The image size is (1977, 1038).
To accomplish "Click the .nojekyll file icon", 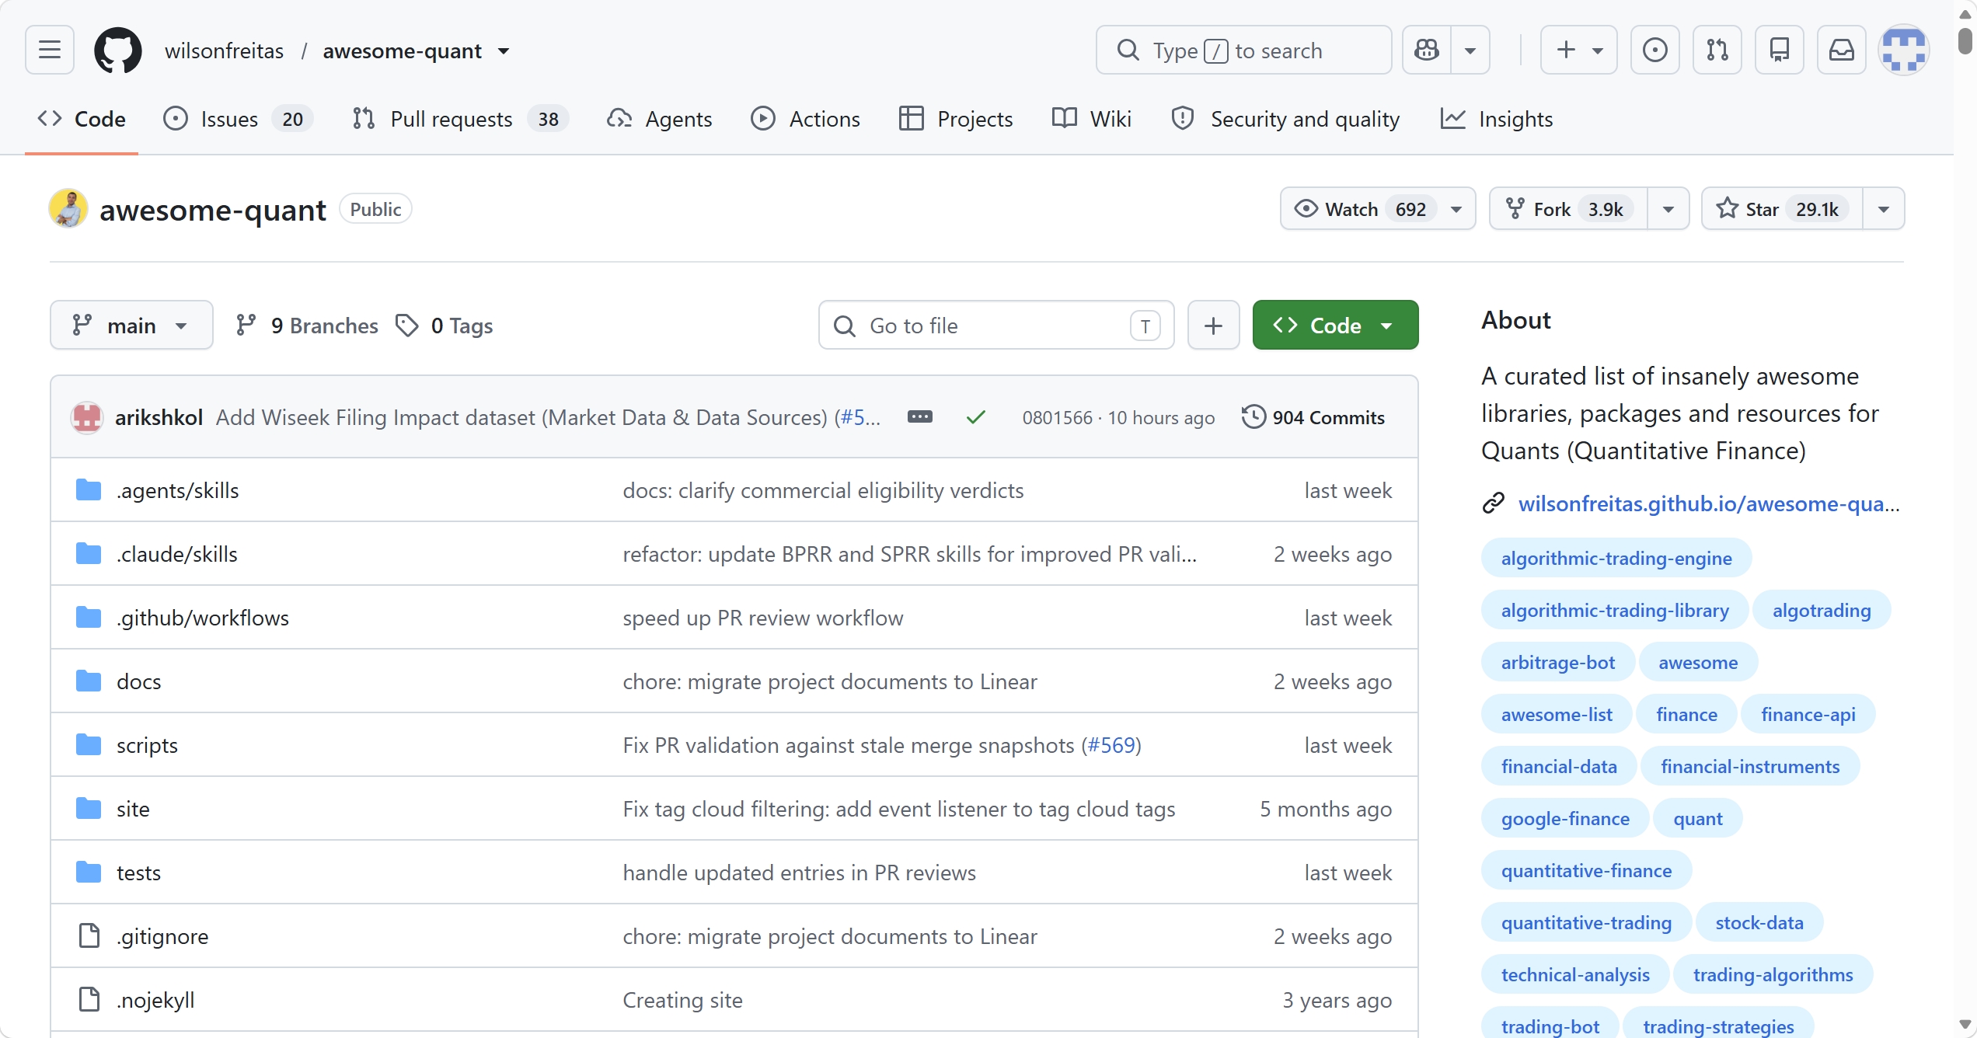I will tap(89, 1000).
